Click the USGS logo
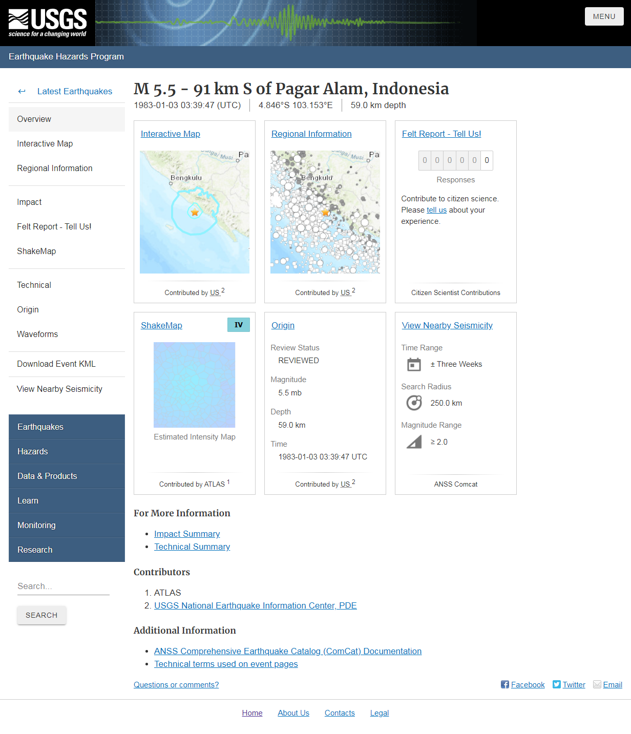Viewport: 631px width, 734px height. pyautogui.click(x=48, y=23)
